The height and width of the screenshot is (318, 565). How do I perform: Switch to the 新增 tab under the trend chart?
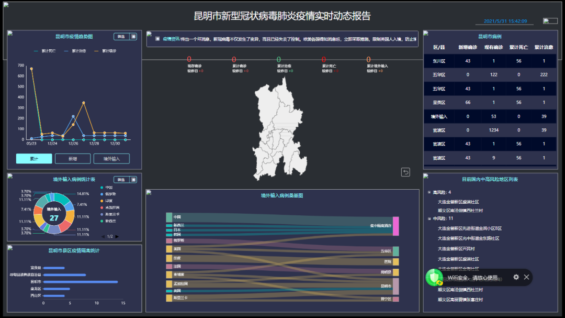click(73, 158)
